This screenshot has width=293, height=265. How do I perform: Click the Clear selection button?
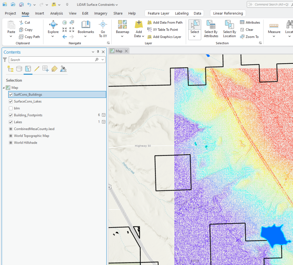tap(250, 29)
